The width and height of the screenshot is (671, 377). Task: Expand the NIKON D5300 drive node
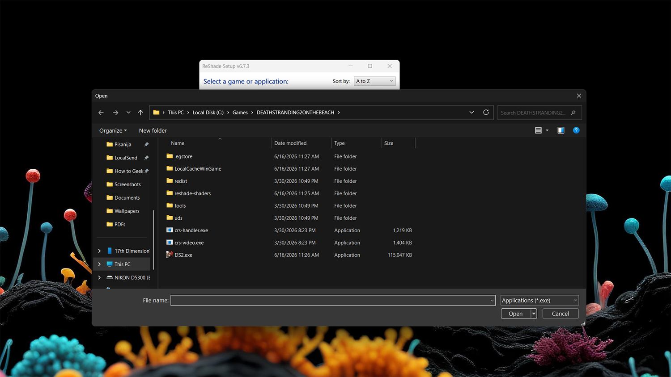click(x=99, y=277)
